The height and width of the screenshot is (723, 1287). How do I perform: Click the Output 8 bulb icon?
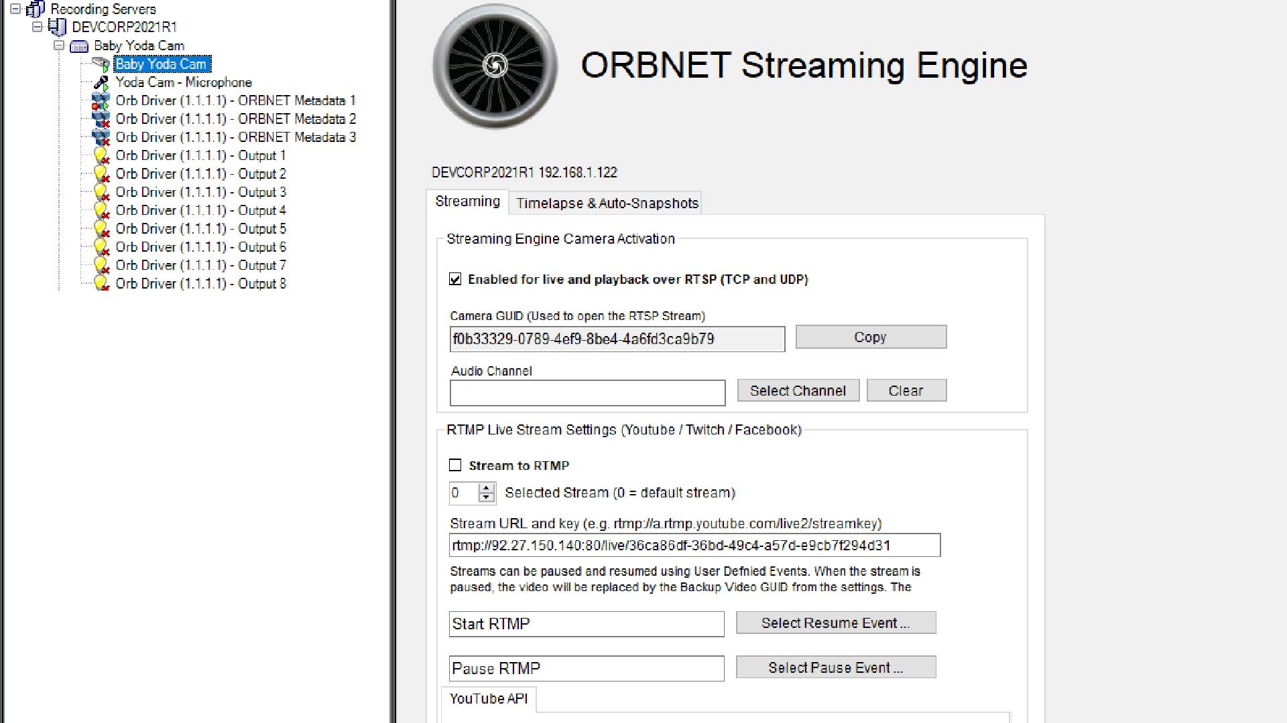[x=101, y=284]
